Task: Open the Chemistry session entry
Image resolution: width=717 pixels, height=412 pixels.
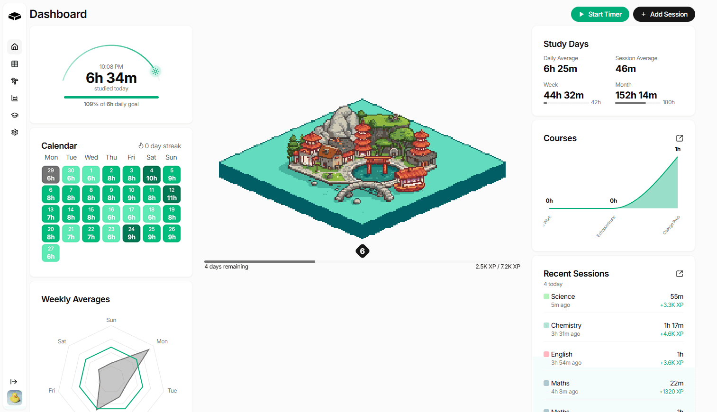Action: [x=613, y=329]
